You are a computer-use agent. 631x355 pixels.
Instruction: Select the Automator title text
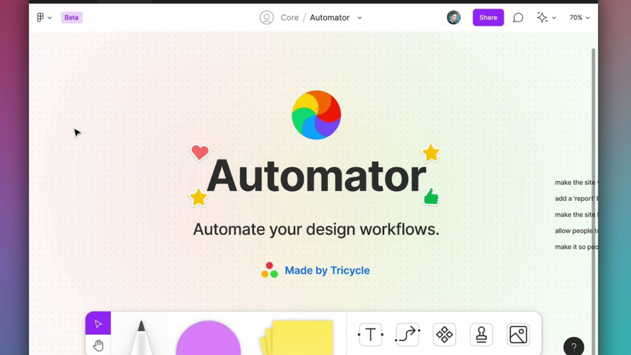[316, 176]
